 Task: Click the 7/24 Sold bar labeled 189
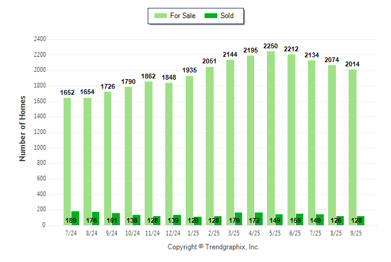75,219
